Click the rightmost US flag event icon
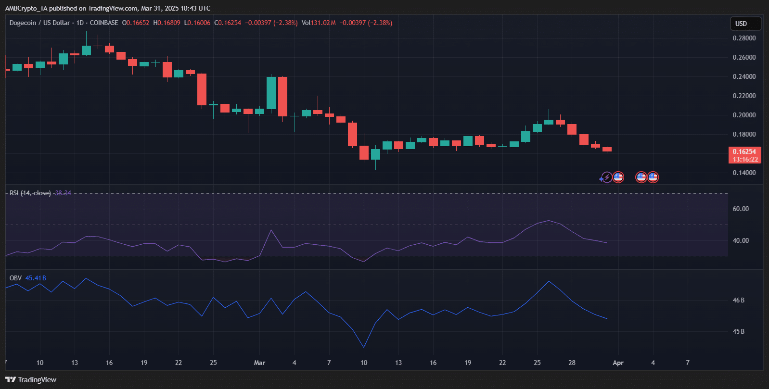 (653, 177)
